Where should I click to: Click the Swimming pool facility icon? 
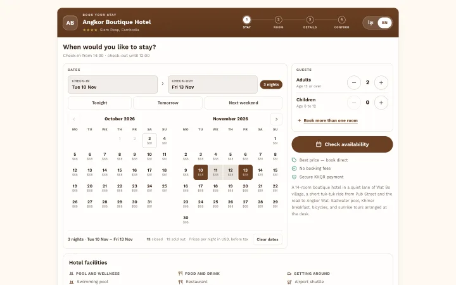pyautogui.click(x=72, y=282)
